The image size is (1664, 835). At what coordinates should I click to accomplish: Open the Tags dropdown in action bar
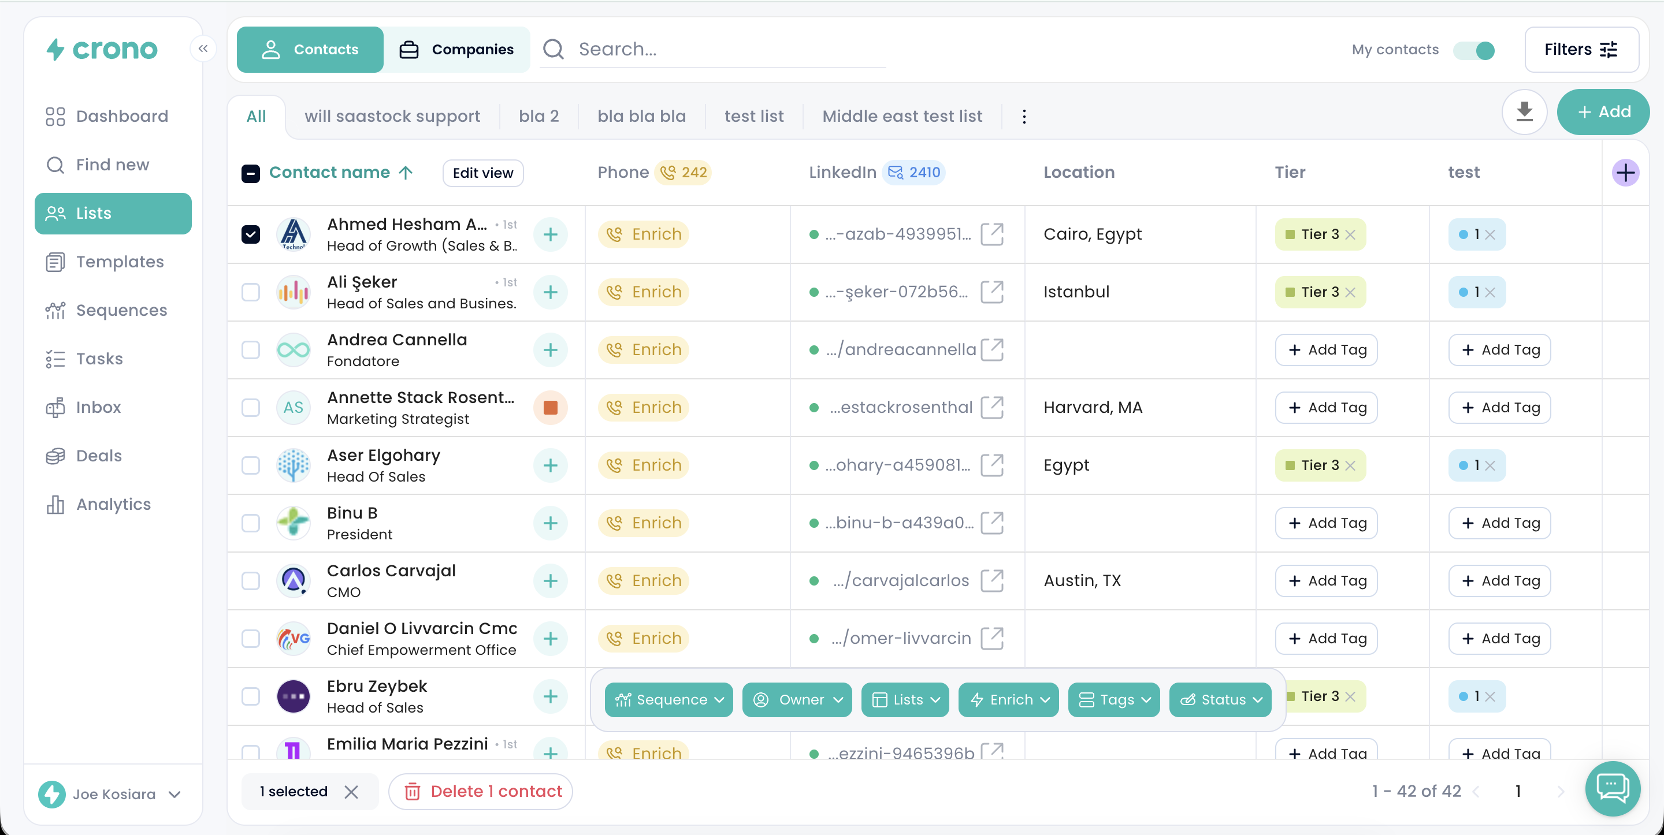click(x=1115, y=699)
